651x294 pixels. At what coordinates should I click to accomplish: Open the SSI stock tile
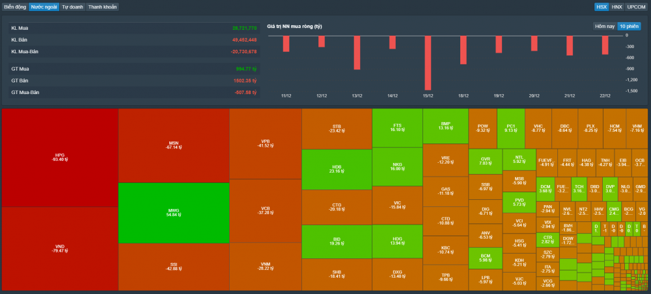click(x=173, y=267)
